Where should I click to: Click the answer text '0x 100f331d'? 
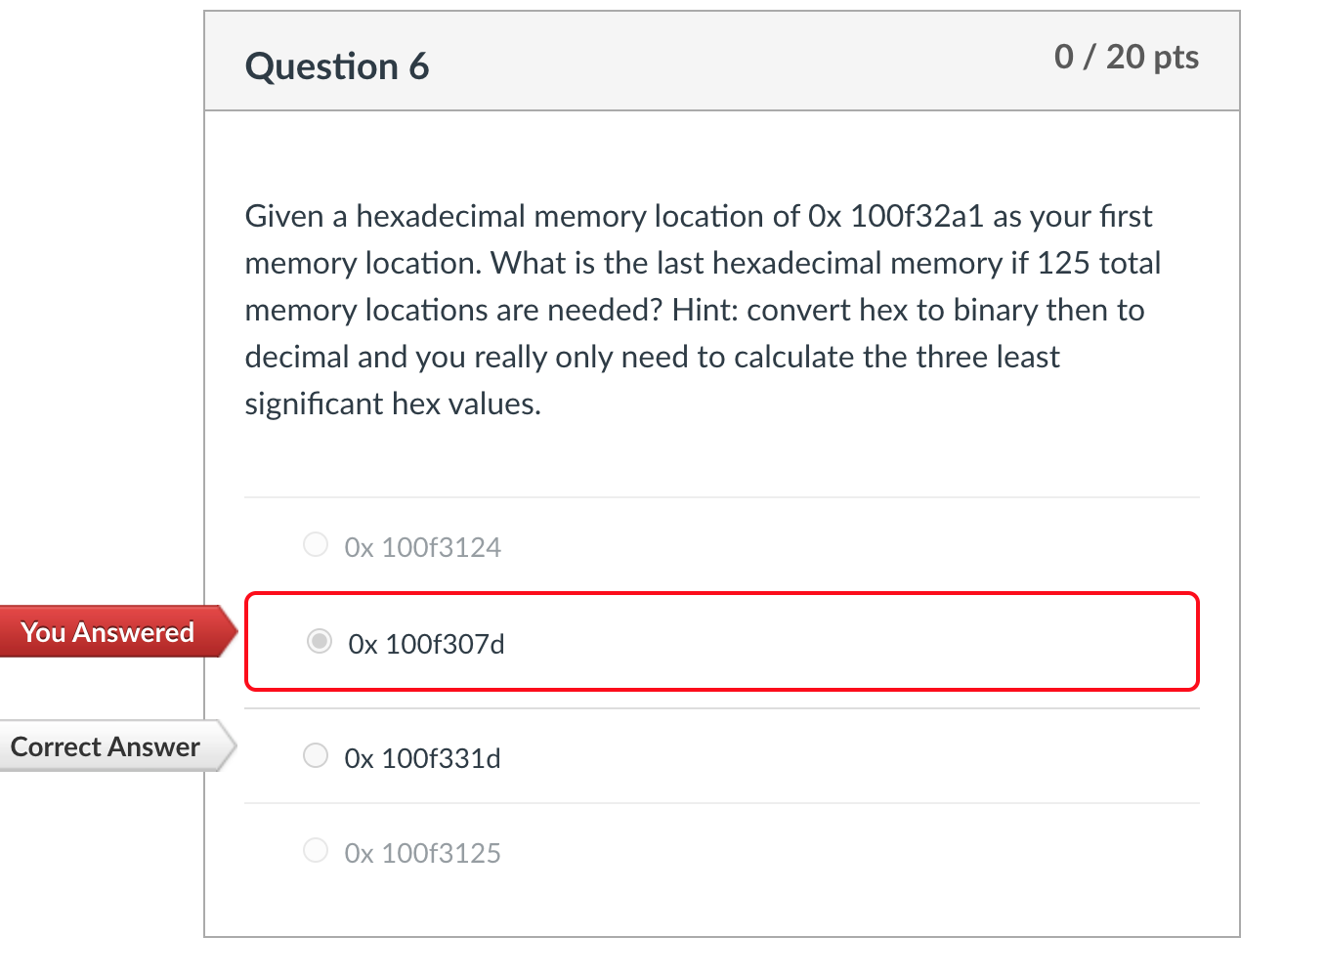tap(422, 758)
